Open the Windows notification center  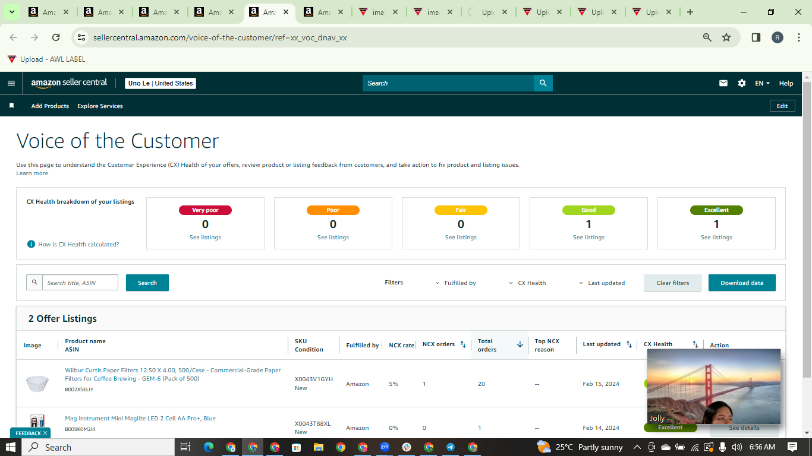[x=792, y=447]
